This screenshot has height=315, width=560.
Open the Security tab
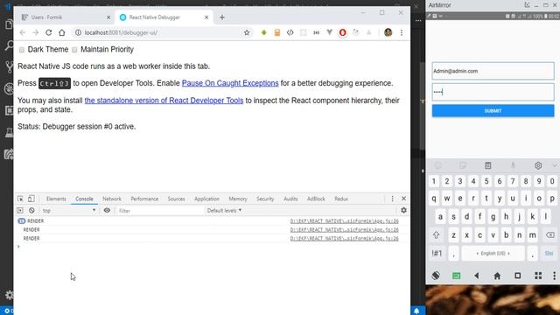tap(265, 199)
